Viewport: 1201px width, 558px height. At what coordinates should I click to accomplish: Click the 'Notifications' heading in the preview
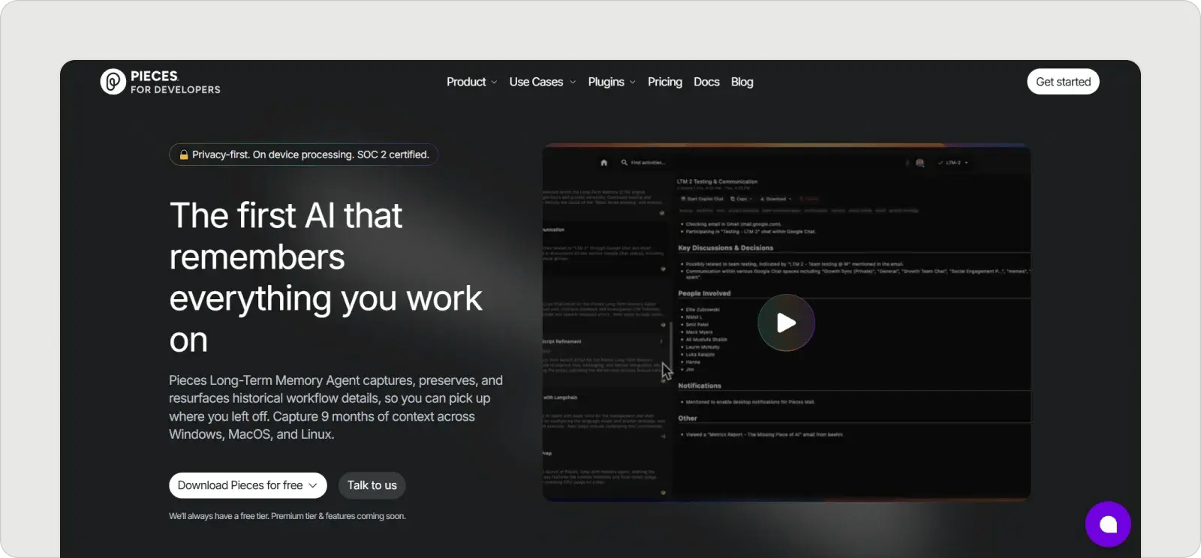pos(700,385)
